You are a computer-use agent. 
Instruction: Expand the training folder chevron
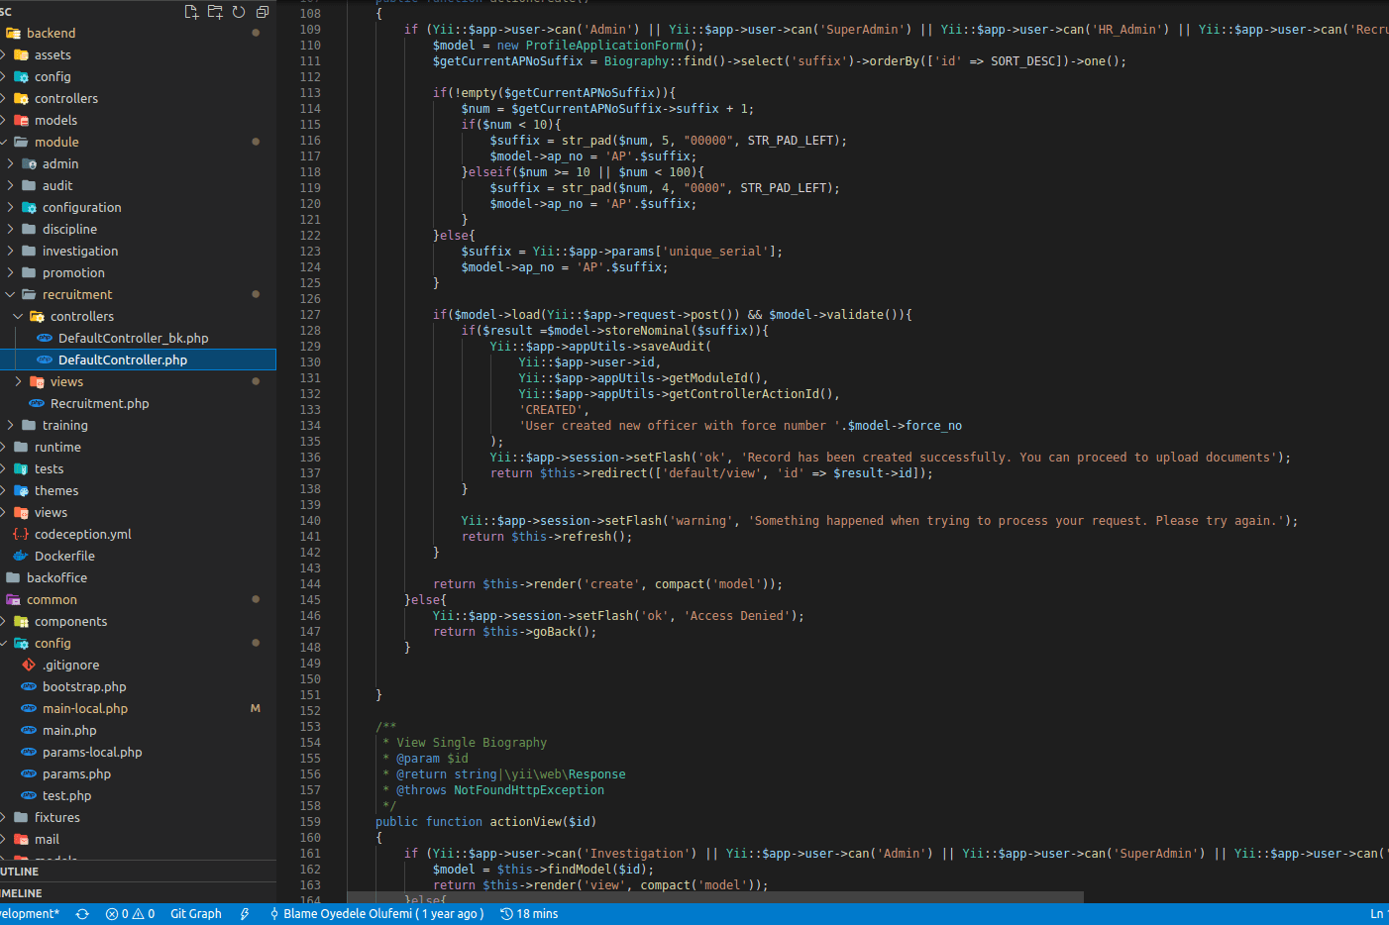[x=10, y=425]
